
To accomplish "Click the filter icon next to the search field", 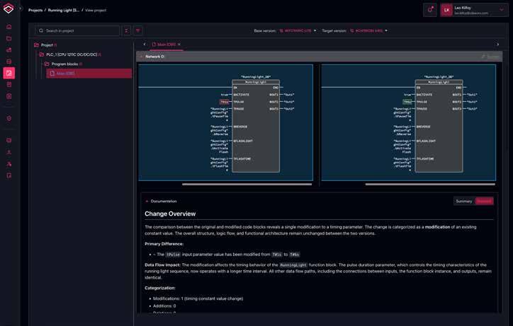I will click(138, 30).
